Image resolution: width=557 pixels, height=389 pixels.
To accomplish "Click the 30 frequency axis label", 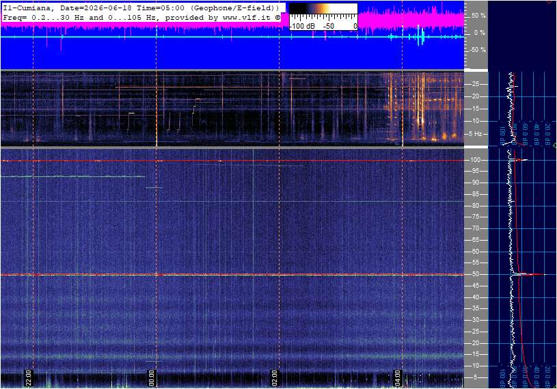I will tap(475, 320).
